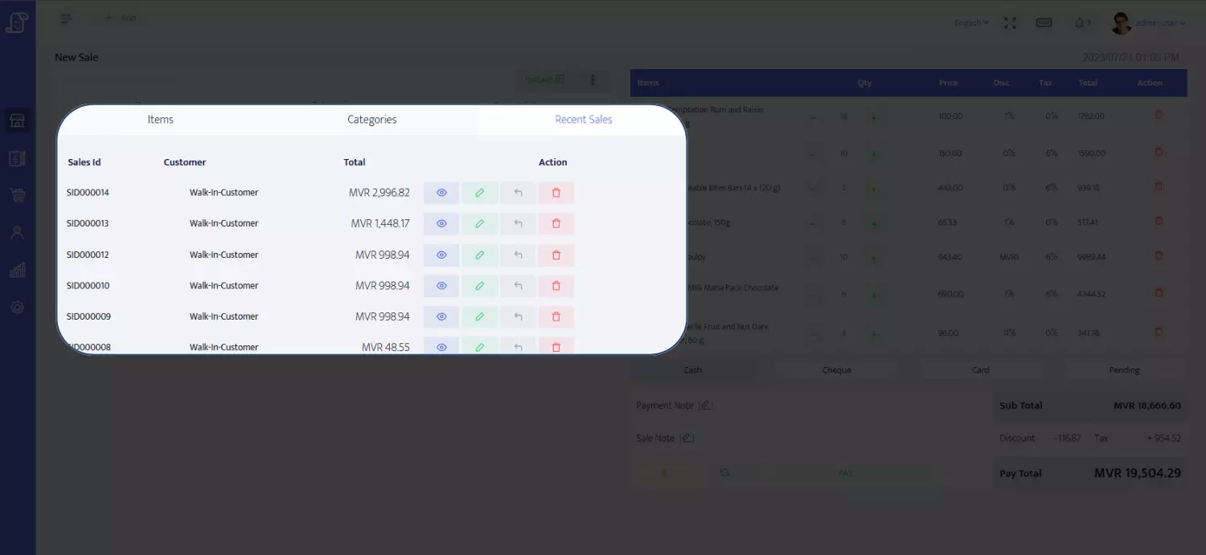Delete sale SID000014 using trash icon
The width and height of the screenshot is (1206, 555).
point(556,193)
